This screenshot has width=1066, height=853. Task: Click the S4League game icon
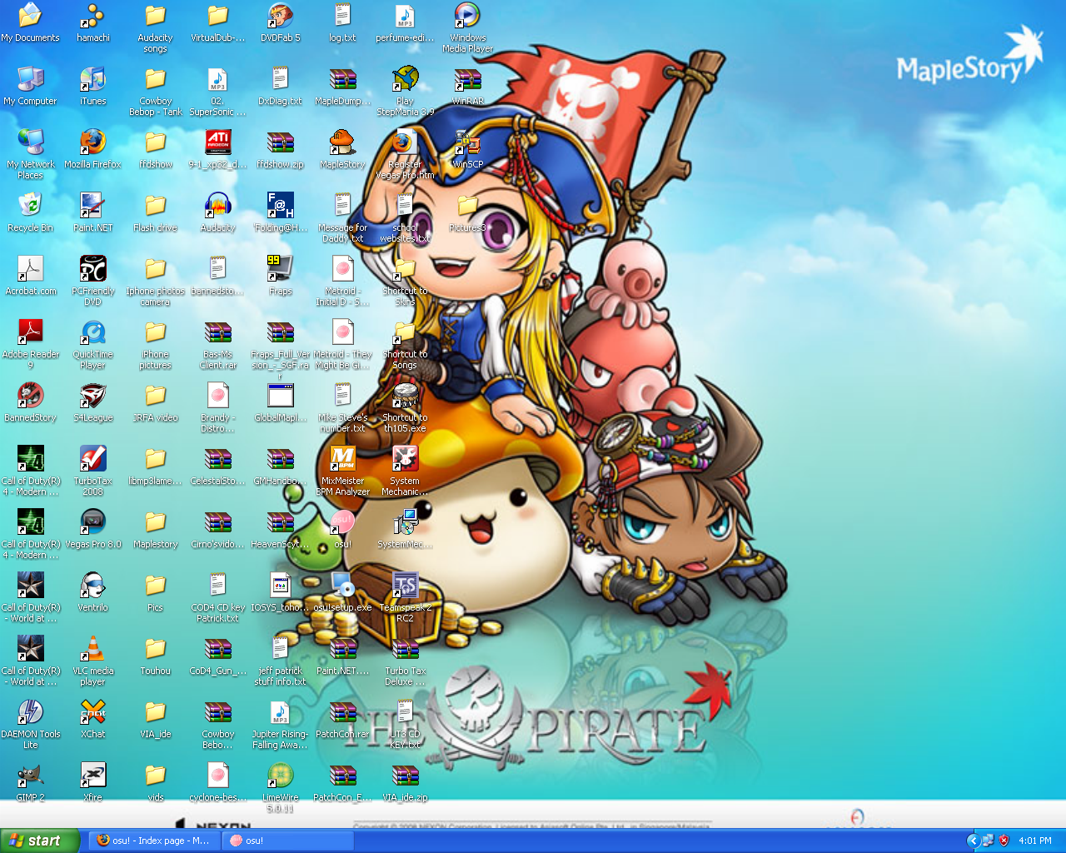coord(92,396)
